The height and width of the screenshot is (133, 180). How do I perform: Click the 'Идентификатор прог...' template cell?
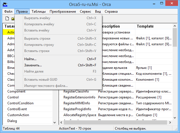[154, 109]
